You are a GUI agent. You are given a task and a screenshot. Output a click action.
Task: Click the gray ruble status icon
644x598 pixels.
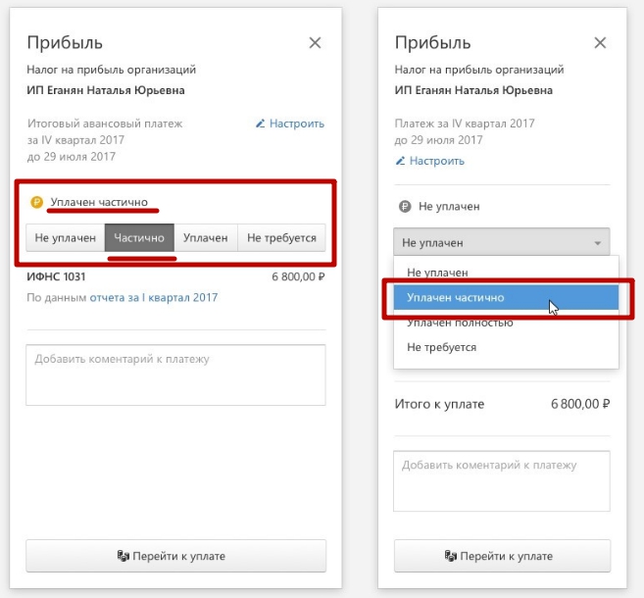[404, 207]
